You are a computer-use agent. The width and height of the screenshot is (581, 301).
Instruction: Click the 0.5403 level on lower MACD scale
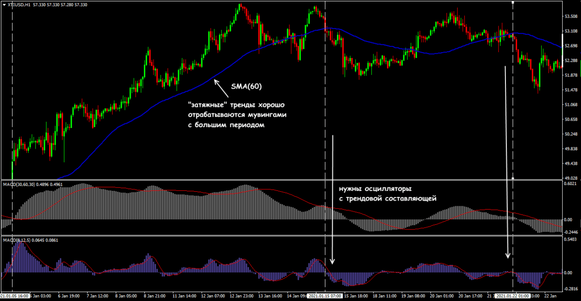571,240
